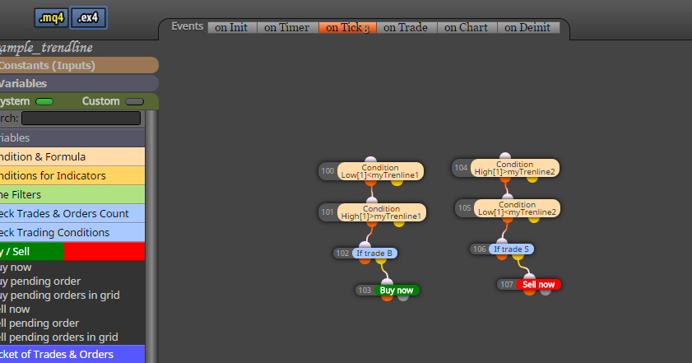Screen dimensions: 692x363
Task: Export project as .ex4 file
Action: [x=88, y=18]
